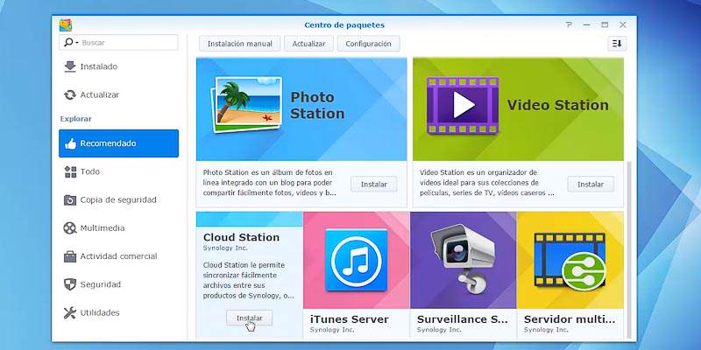Click the Servidor multimedia film icon
The height and width of the screenshot is (350, 701).
pyautogui.click(x=570, y=261)
